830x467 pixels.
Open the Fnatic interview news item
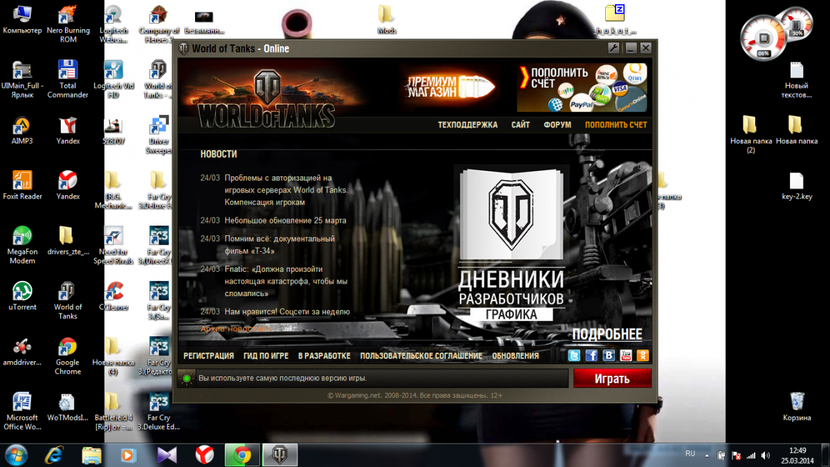click(x=286, y=281)
